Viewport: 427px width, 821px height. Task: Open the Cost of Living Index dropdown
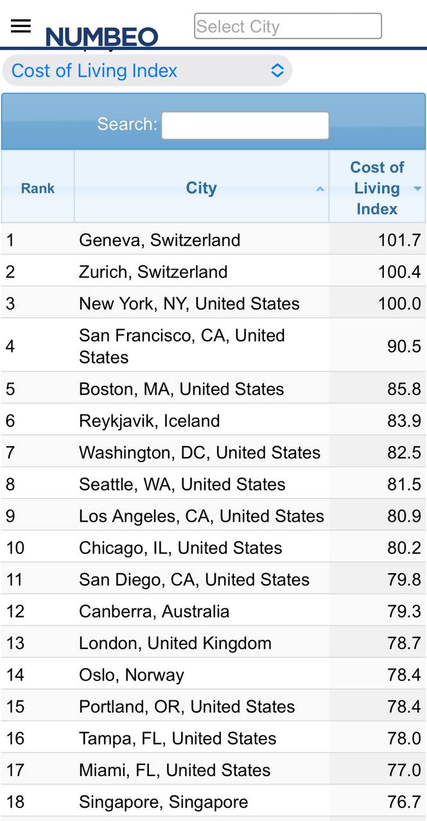click(x=147, y=71)
